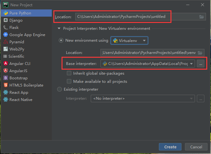Viewport: 211px width, 154px height.
Task: Choose React Native from the project list
Action: (21, 100)
